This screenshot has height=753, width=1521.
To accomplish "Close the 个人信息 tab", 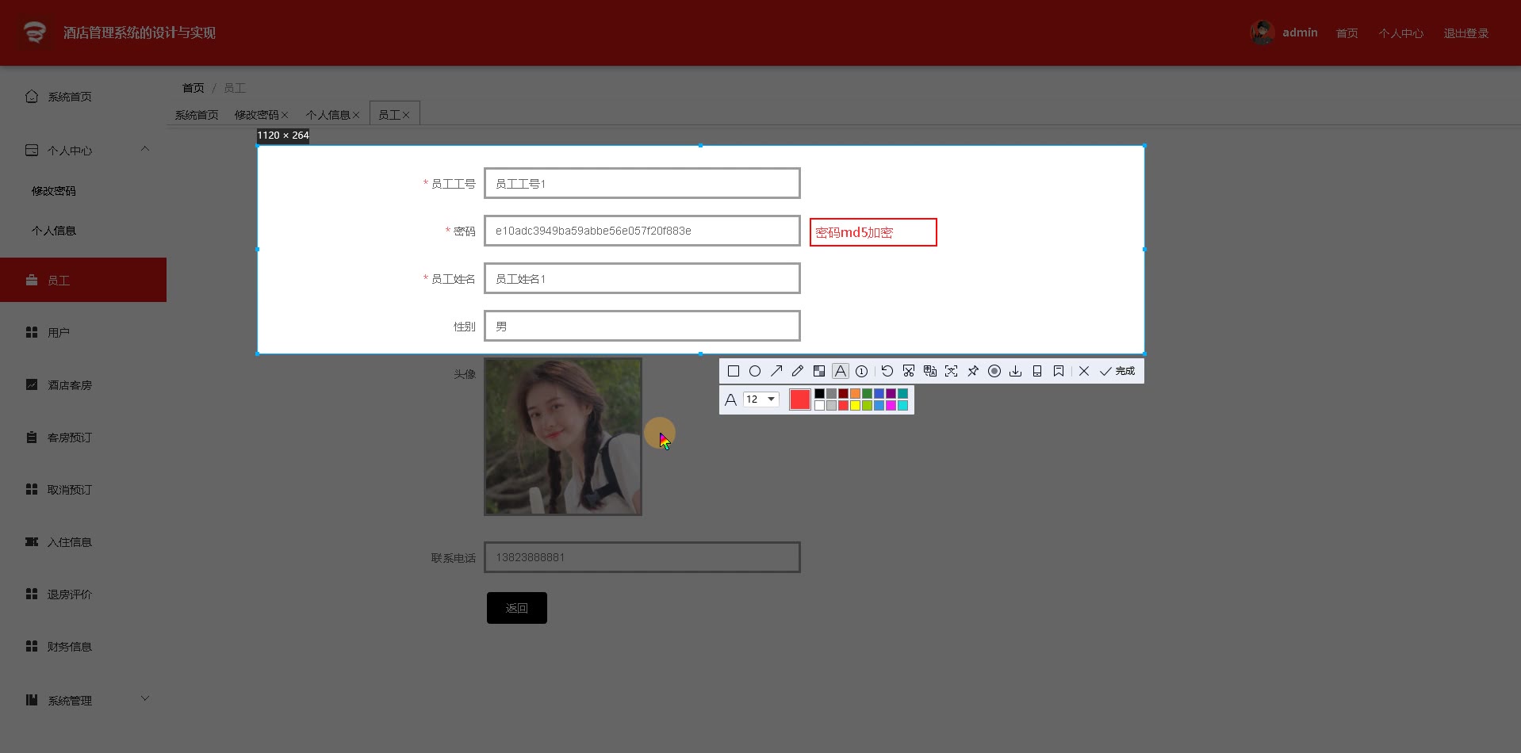I will click(356, 115).
